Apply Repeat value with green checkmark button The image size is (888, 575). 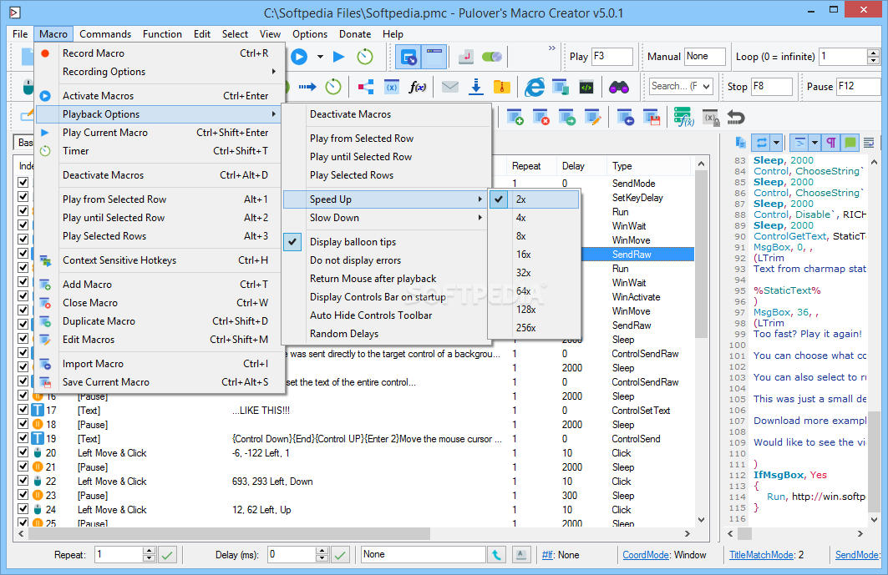click(x=167, y=555)
